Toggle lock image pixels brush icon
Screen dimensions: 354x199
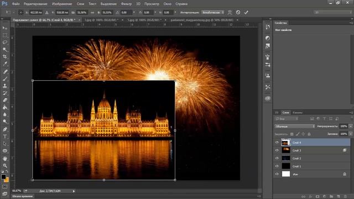[x=298, y=134]
